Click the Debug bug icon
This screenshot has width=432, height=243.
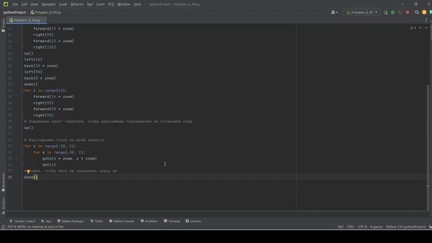coord(393,12)
